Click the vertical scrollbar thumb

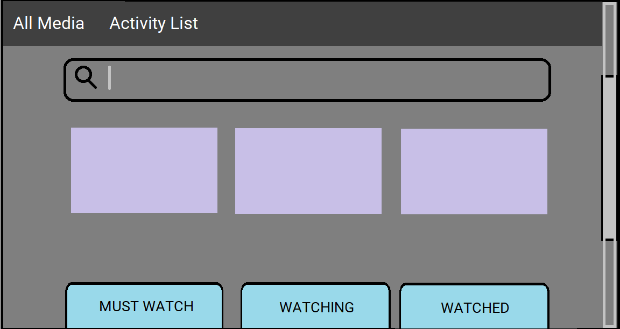[609, 158]
